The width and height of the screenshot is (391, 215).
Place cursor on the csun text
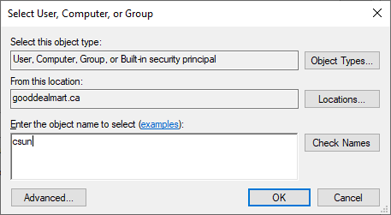tap(22, 142)
